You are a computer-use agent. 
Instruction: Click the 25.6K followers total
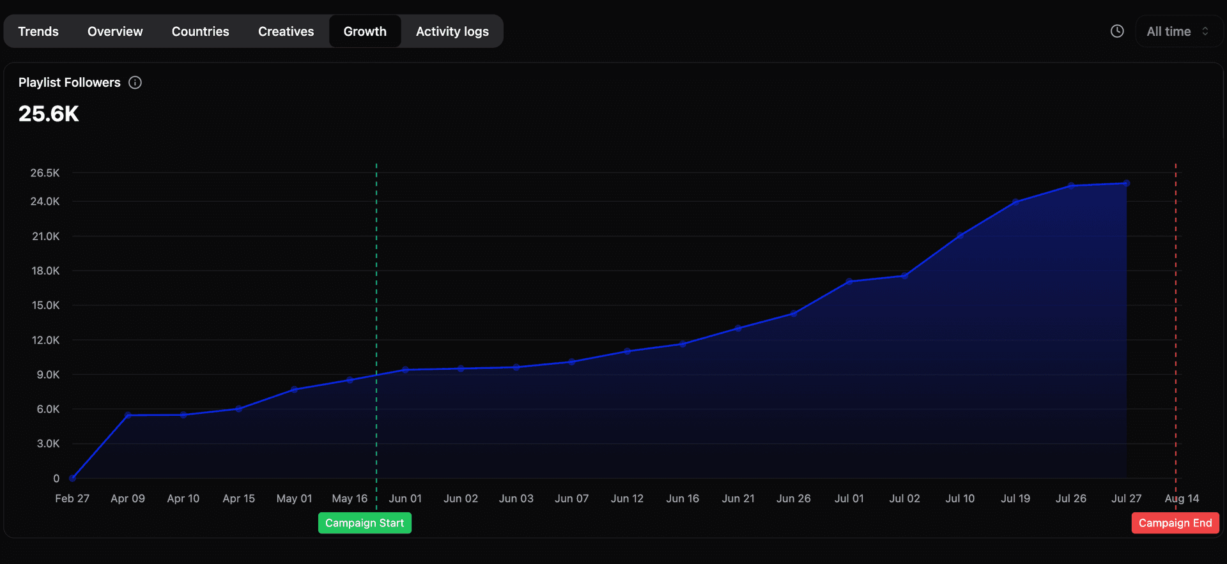pyautogui.click(x=49, y=114)
